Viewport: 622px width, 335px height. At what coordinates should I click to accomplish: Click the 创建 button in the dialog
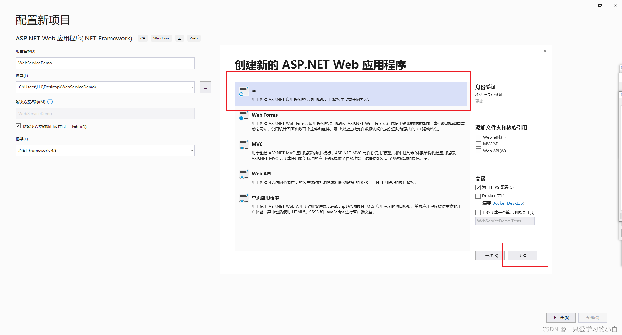click(x=522, y=256)
